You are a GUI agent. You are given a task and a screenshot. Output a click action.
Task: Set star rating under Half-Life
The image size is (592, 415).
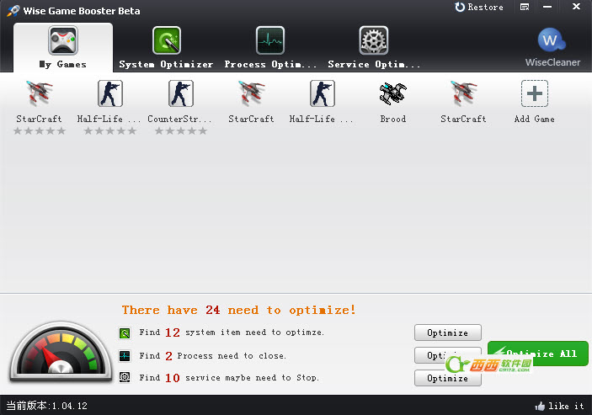coord(109,131)
